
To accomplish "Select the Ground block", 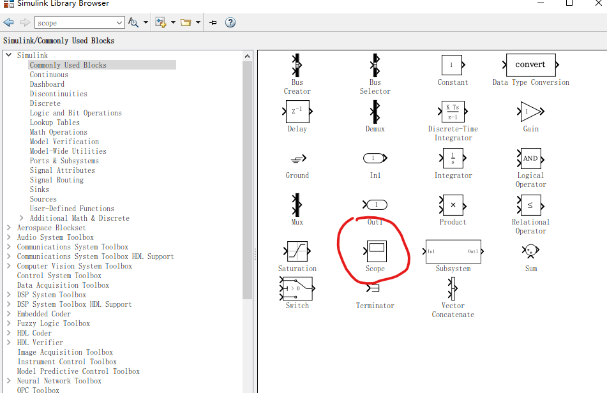I will (298, 158).
